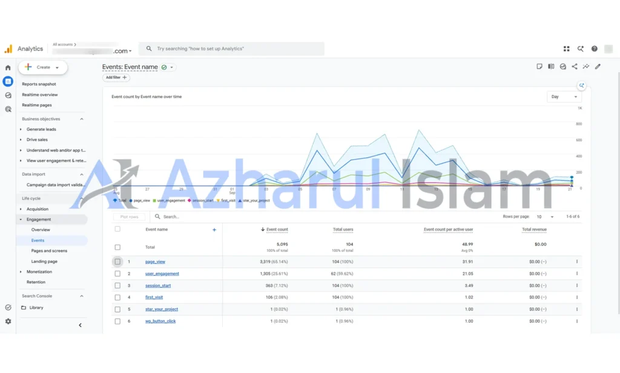
Task: Tick the first_visit row checkbox
Action: tap(117, 297)
